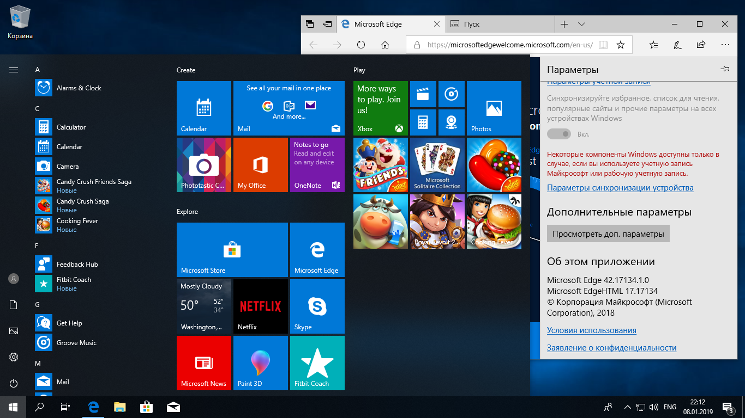This screenshot has width=745, height=418.
Task: Open Заявление о конфиденциальности link
Action: [x=612, y=348]
